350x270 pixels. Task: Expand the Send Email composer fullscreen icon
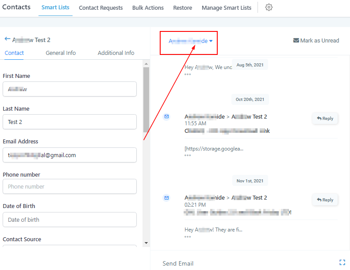(x=342, y=262)
